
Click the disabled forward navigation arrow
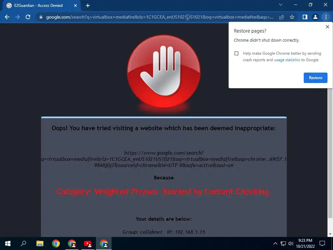pyautogui.click(x=18, y=17)
